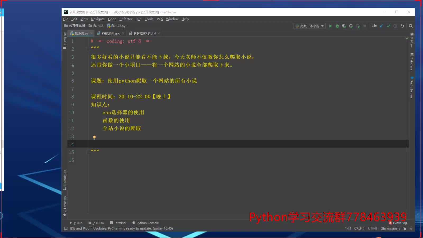
Task: Click 爬小说.py file breadcrumb
Action: coord(116,26)
